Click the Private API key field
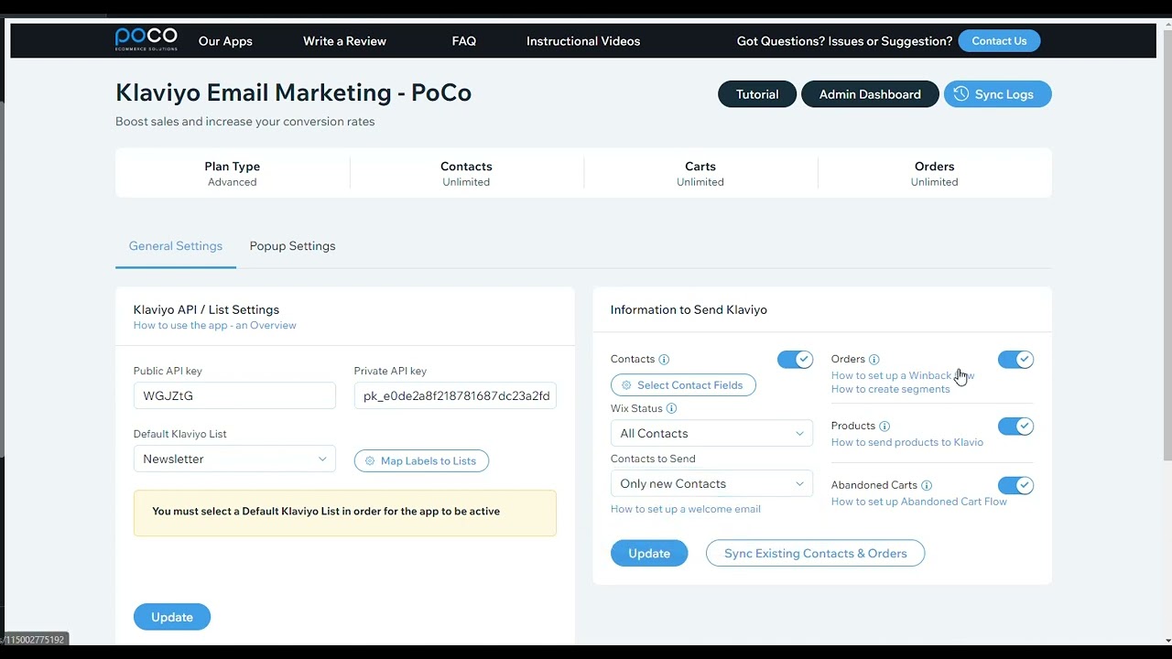The image size is (1172, 659). point(455,395)
